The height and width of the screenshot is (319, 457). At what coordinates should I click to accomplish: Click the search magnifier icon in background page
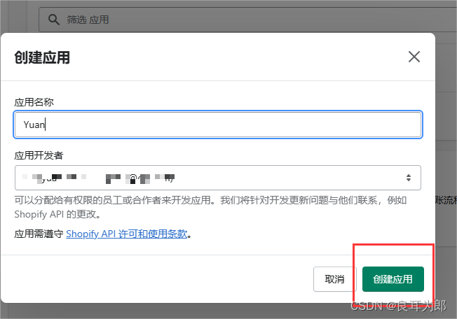[x=54, y=20]
